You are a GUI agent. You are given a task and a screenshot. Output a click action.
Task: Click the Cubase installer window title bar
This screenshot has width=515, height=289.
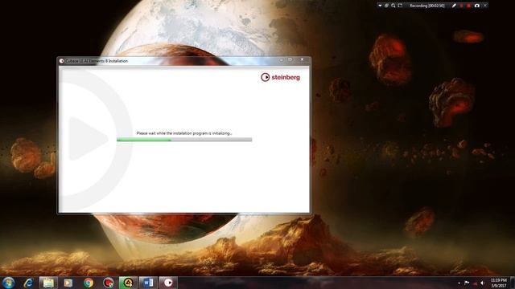coord(184,61)
